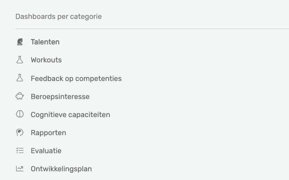Open the Ontwikkelingsplan dashboard
Viewport: 289px width, 180px height.
(61, 169)
